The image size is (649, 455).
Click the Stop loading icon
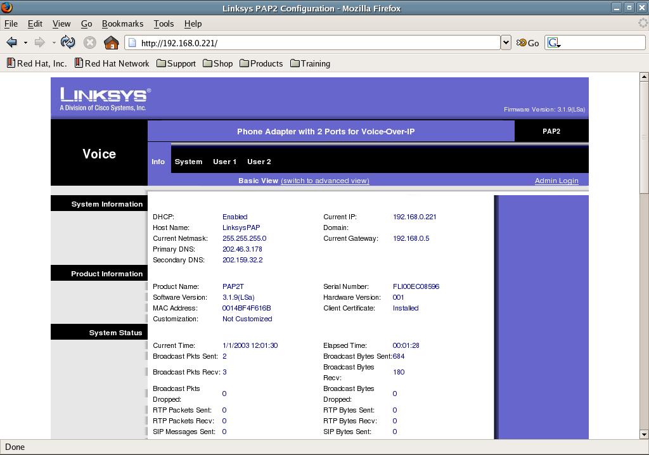pos(90,43)
